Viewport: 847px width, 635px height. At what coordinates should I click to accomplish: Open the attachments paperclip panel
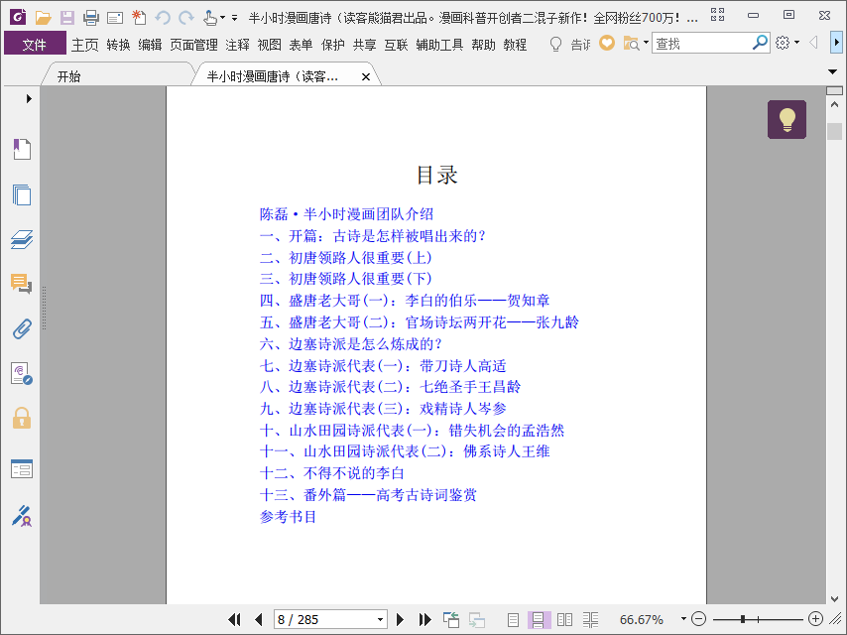click(22, 328)
